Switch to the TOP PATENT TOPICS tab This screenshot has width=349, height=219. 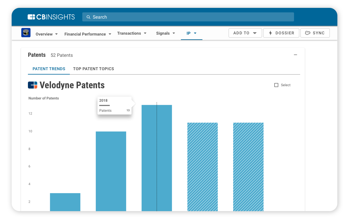click(93, 69)
